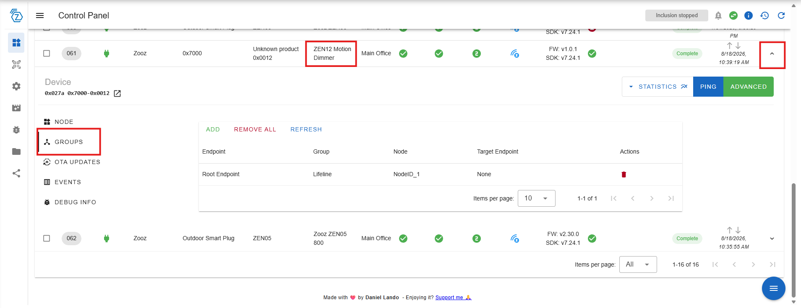Select checkbox for node 061
The height and width of the screenshot is (308, 801).
point(47,54)
